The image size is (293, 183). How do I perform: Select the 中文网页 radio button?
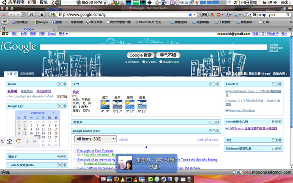144,61
